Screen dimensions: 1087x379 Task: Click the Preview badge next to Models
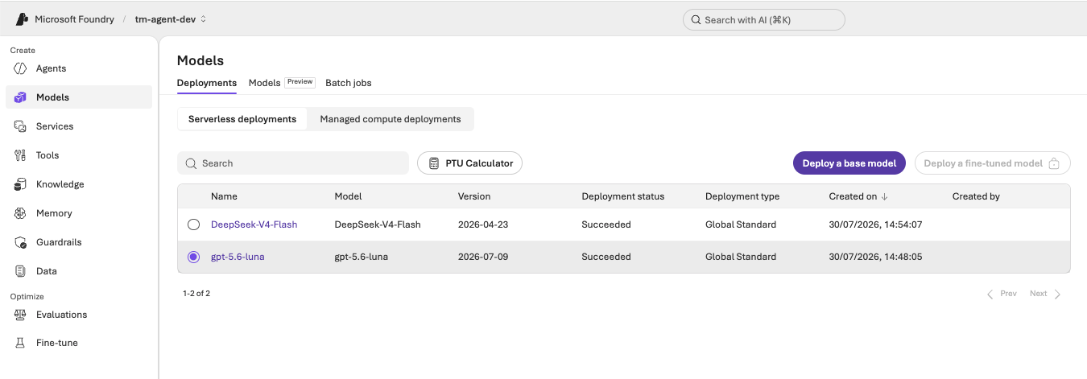300,82
